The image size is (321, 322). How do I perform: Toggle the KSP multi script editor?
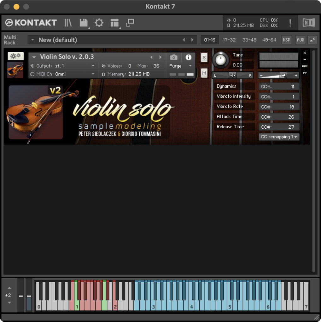pyautogui.click(x=286, y=40)
